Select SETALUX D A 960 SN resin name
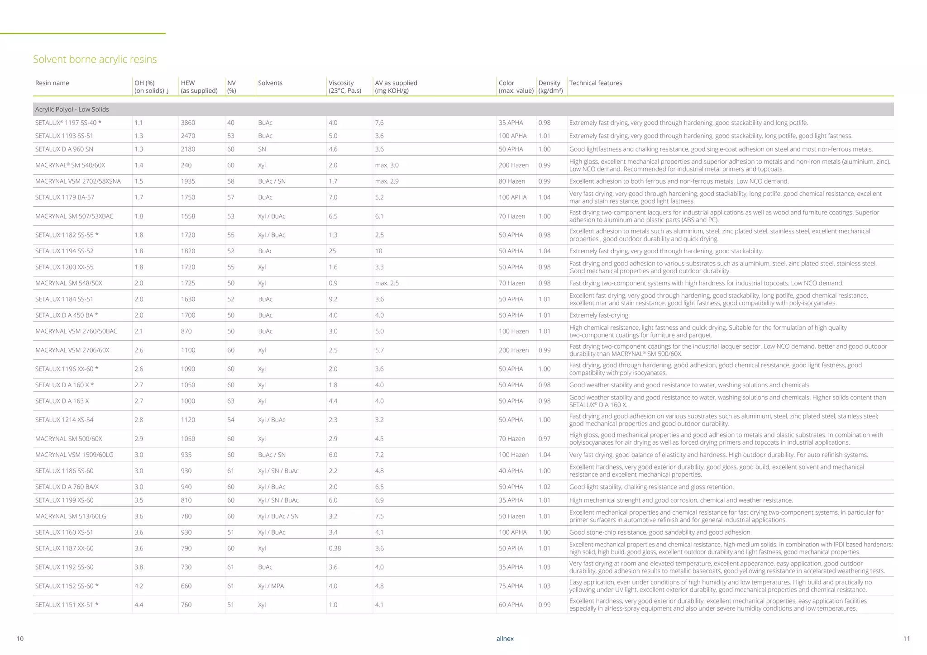The width and height of the screenshot is (927, 655). pyautogui.click(x=64, y=149)
